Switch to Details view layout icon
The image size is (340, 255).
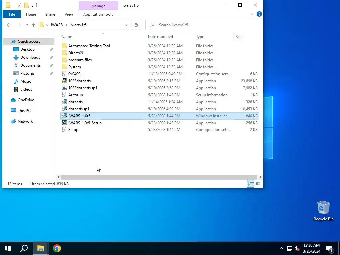pos(251,184)
